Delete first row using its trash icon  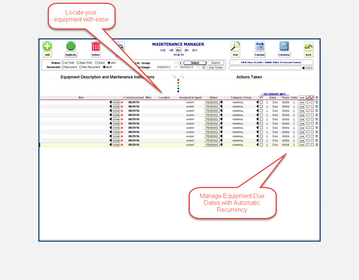point(317,102)
